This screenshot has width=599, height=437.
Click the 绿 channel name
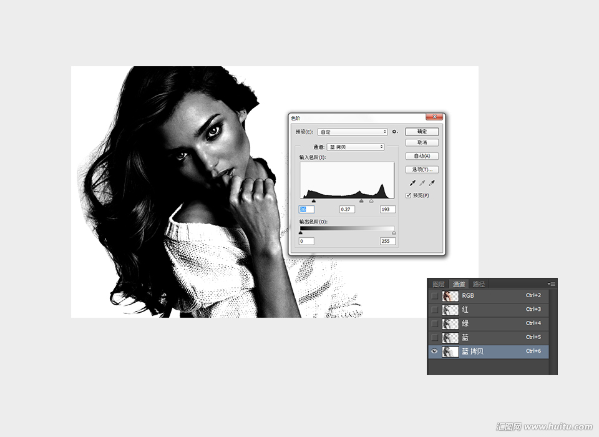(x=465, y=323)
